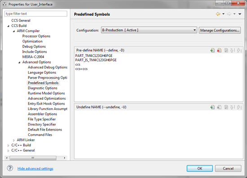Go back to previous properties page
Screen dimensions: 247x178
tap(218, 14)
